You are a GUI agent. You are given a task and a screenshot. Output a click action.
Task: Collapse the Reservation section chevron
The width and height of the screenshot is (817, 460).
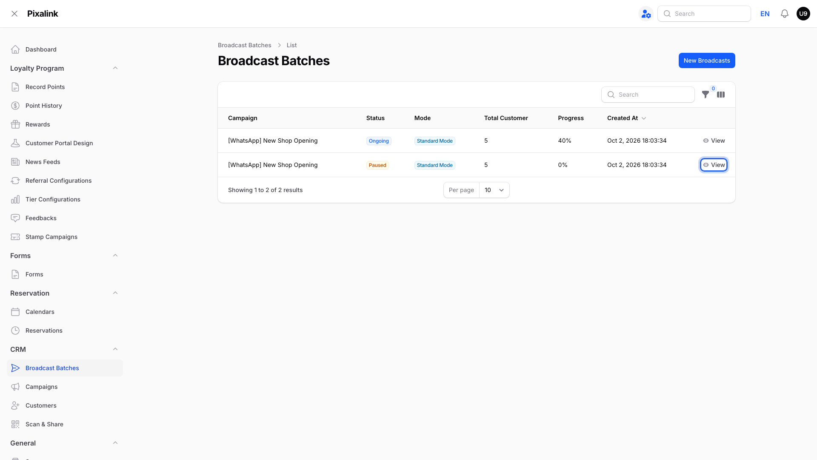coord(115,293)
